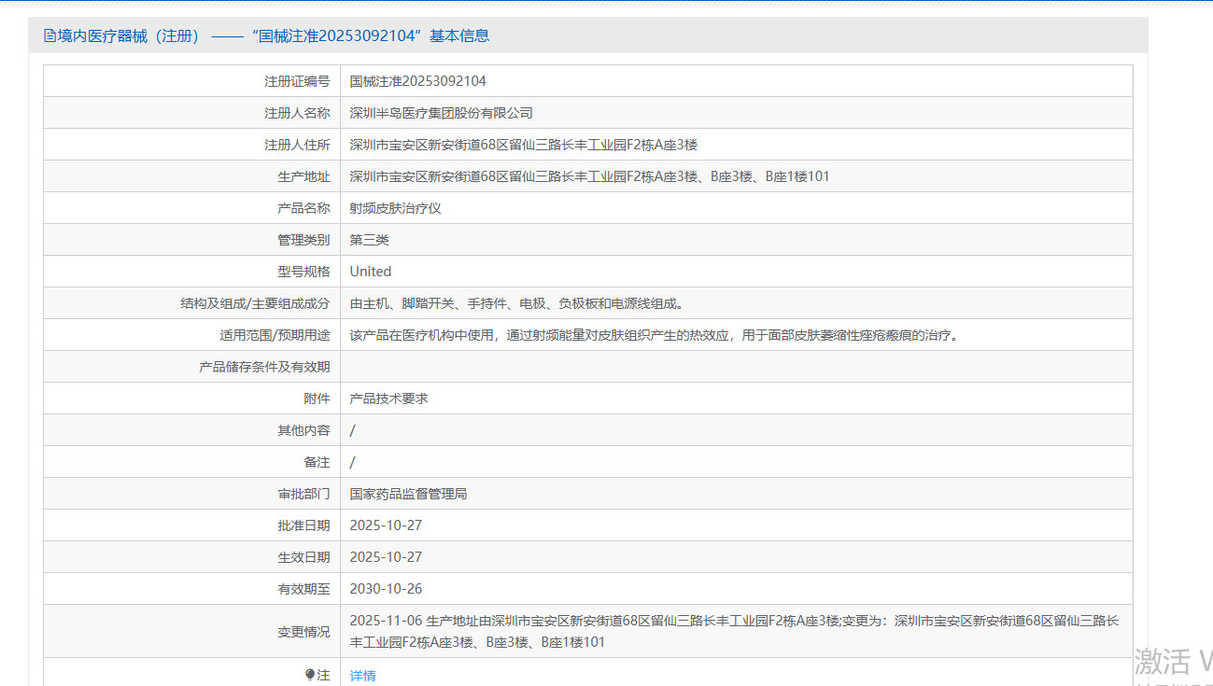Click the 注册人住所 address value
Image resolution: width=1213 pixels, height=686 pixels.
(523, 145)
